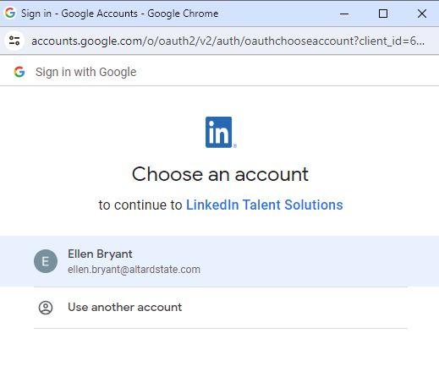The image size is (439, 366).
Task: Click the 'to continue to' text
Action: pyautogui.click(x=140, y=205)
